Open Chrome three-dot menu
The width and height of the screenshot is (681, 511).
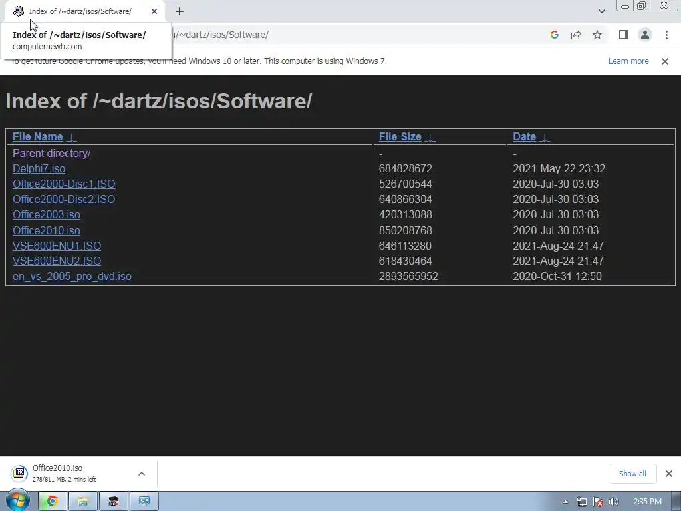point(666,35)
